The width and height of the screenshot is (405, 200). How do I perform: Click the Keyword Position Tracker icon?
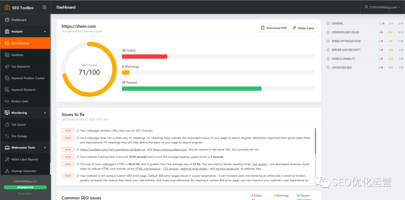pyautogui.click(x=7, y=78)
